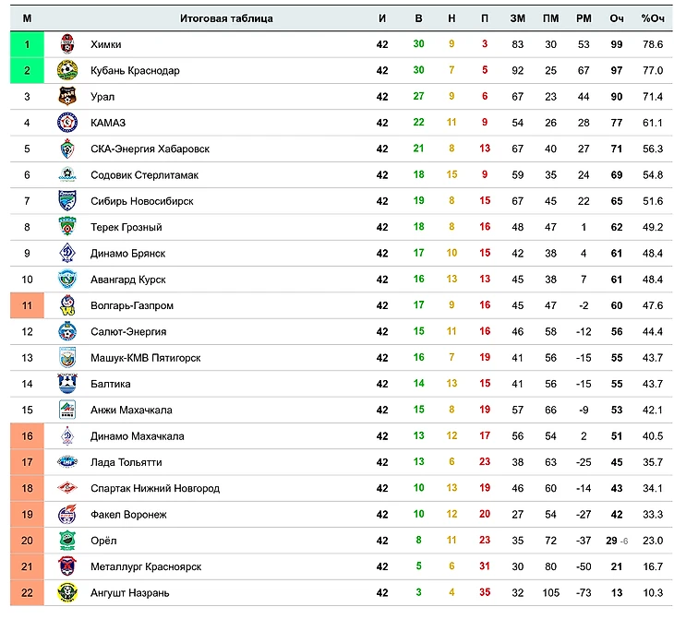Follow the Терек Грозный team link
674x619 pixels.
pyautogui.click(x=127, y=227)
